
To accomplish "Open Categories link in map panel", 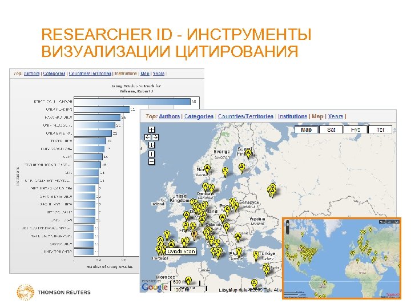I will coord(199,116).
